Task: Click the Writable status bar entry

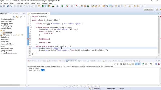Action: pyautogui.click(x=97, y=88)
